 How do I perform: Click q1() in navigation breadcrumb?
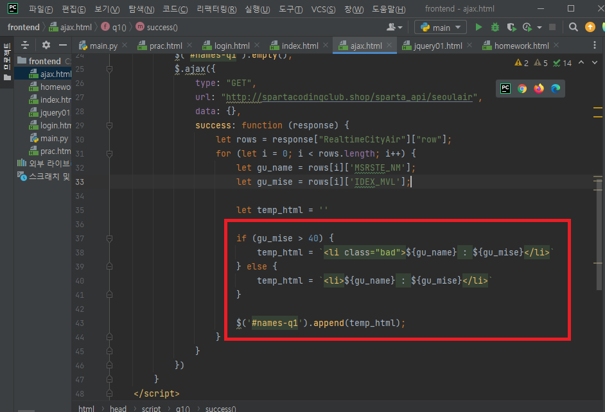coord(114,28)
